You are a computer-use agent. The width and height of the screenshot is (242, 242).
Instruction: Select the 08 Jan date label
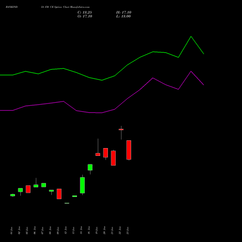50,230
